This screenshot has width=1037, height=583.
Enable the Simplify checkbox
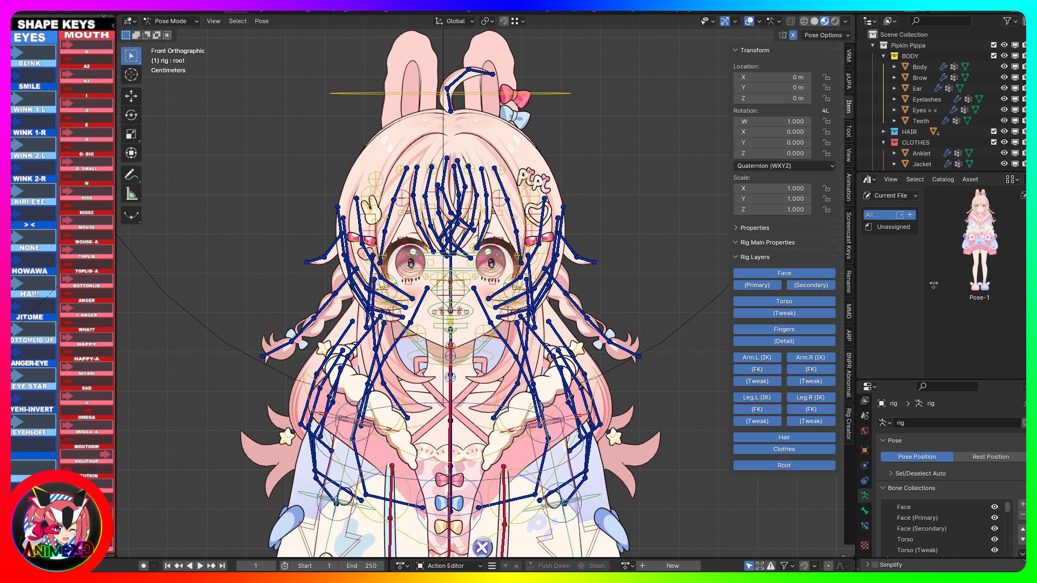click(x=876, y=565)
